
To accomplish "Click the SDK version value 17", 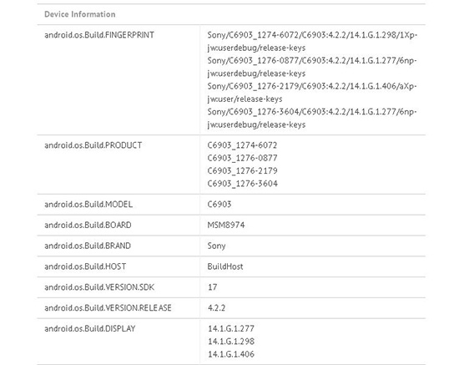I will click(x=213, y=287).
